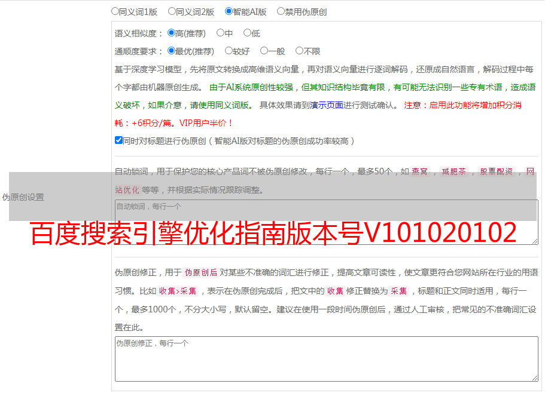
Task: Click the 伪原创修正 textarea
Action: tap(327, 359)
